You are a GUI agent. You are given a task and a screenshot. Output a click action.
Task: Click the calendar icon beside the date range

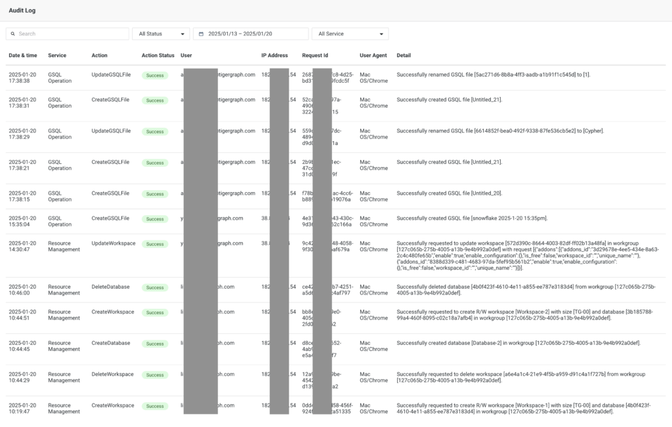(201, 34)
